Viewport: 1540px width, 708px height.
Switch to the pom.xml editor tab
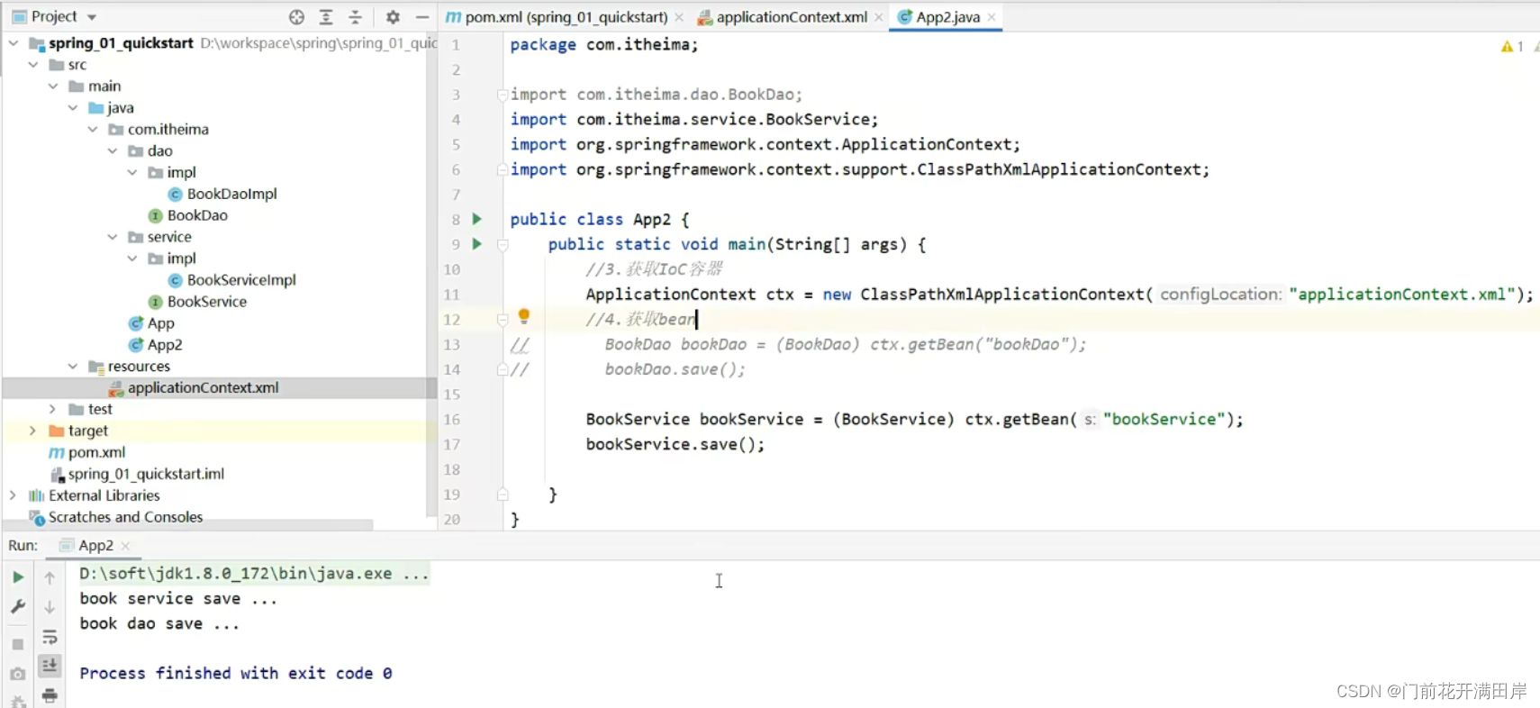566,17
